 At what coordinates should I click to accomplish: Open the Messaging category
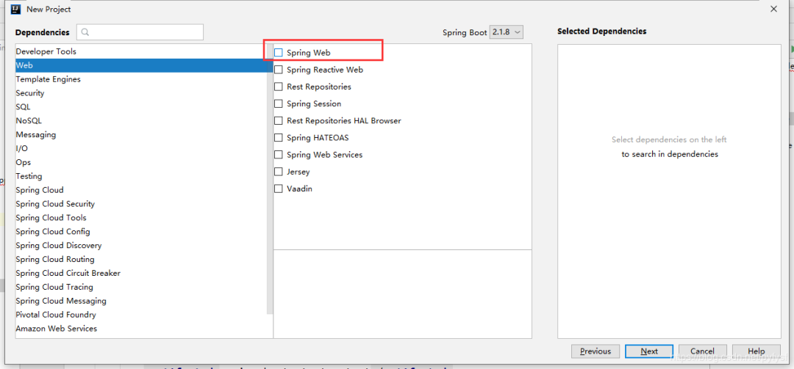click(x=144, y=135)
